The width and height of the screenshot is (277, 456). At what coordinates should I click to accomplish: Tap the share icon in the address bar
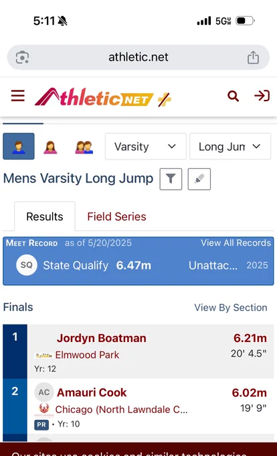(x=253, y=57)
